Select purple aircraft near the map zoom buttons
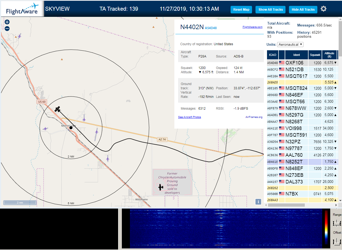This screenshot has width=342, height=250. pos(19,36)
